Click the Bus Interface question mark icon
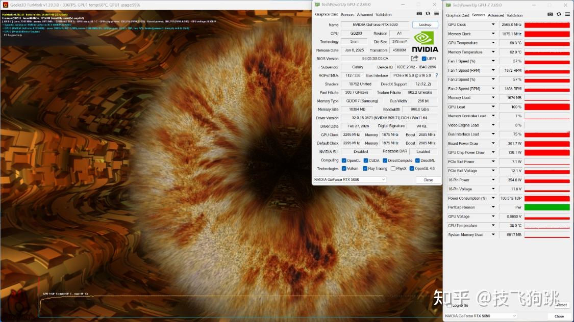 coord(437,75)
